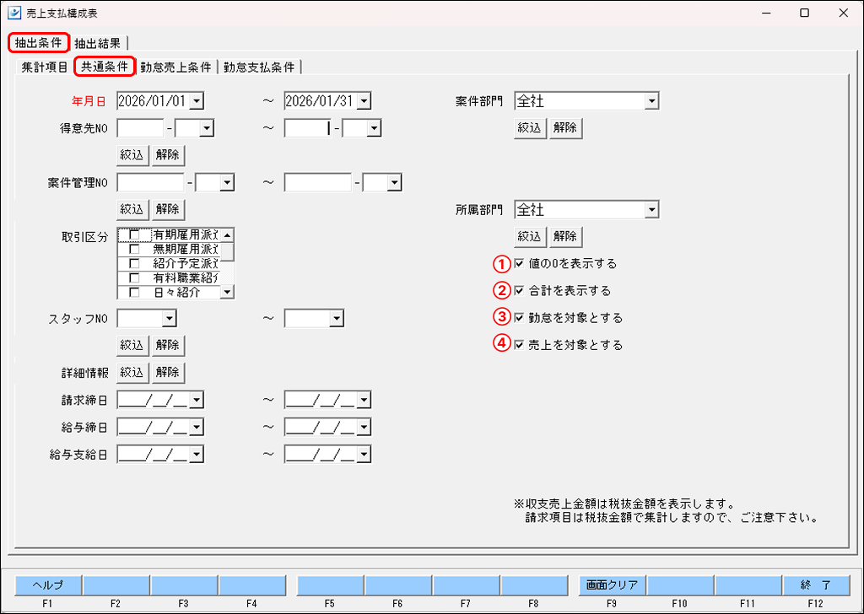This screenshot has width=864, height=614.
Task: Click the 売上支払構成表 app icon in title bar
Action: pyautogui.click(x=13, y=13)
